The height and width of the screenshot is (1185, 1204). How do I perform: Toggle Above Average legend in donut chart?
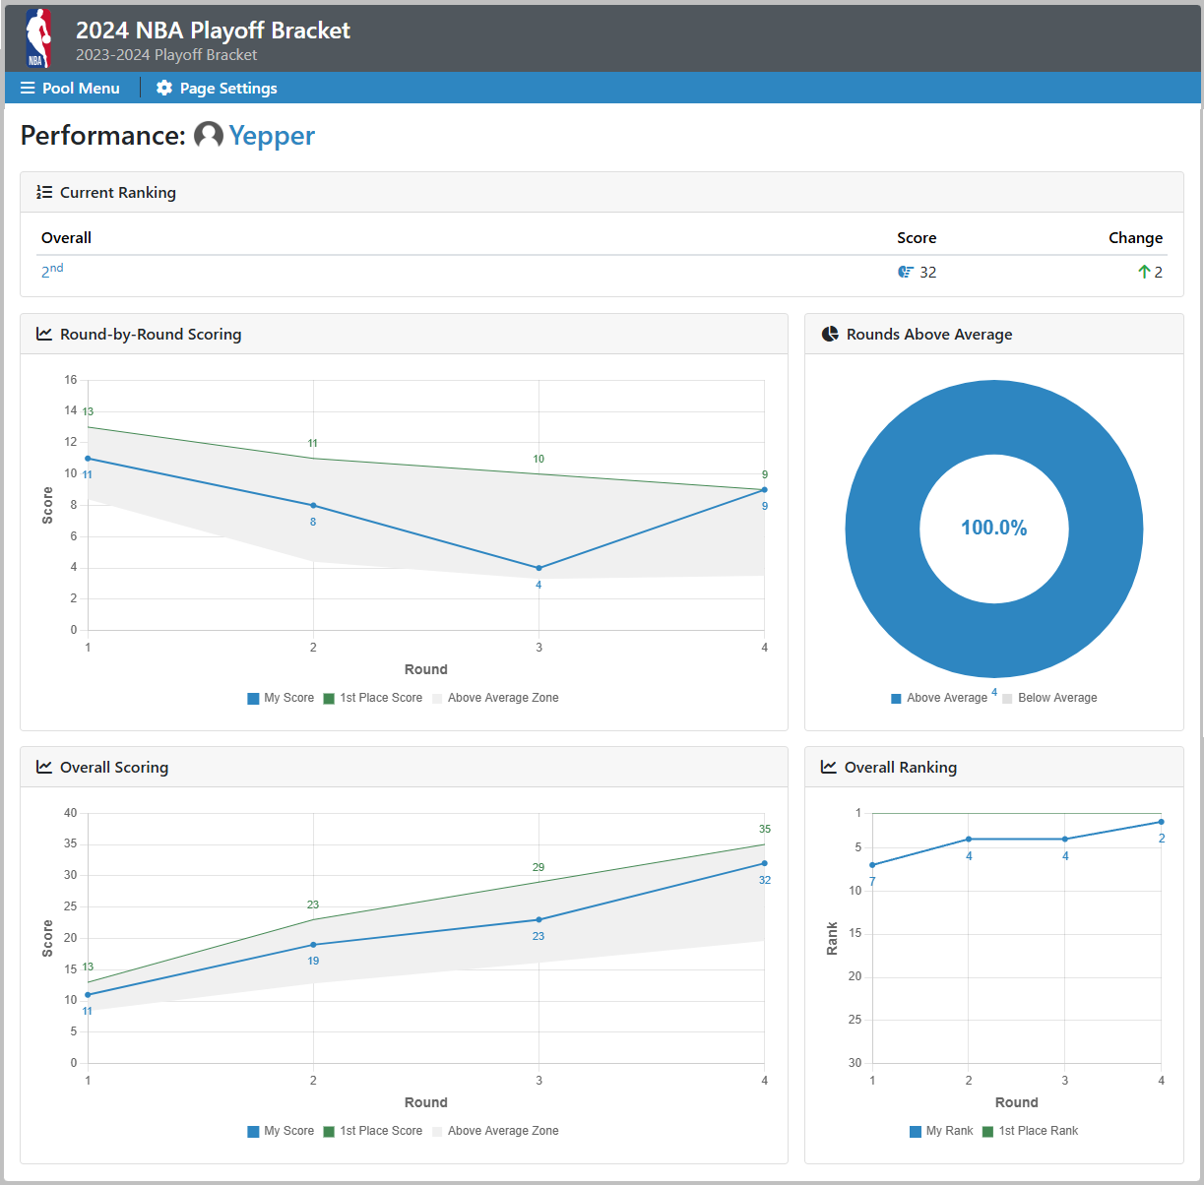tap(939, 698)
